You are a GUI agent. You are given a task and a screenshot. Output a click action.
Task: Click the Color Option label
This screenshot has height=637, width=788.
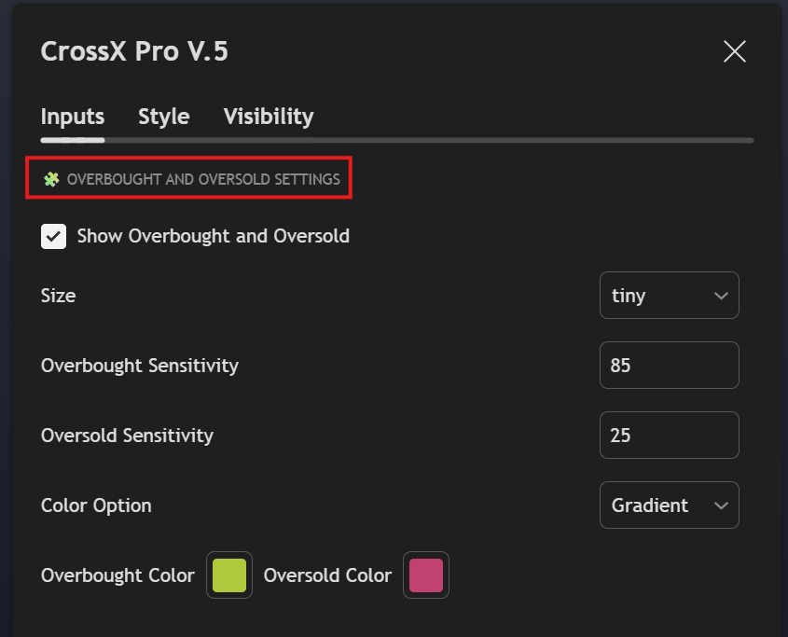(x=96, y=505)
